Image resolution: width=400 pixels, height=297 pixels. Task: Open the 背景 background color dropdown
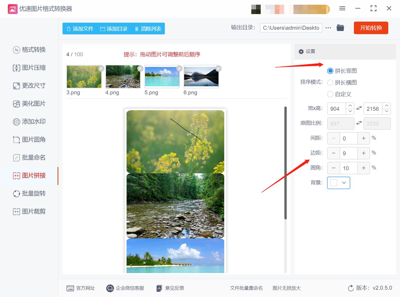[338, 183]
